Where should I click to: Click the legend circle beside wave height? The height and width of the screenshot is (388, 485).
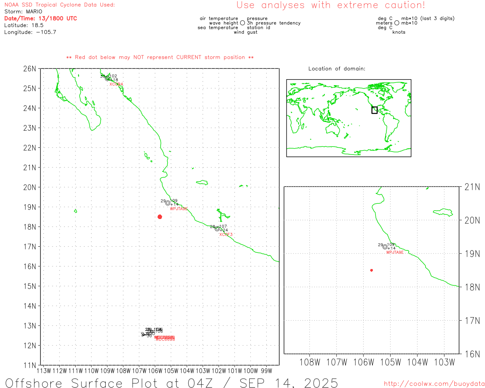tap(242, 23)
